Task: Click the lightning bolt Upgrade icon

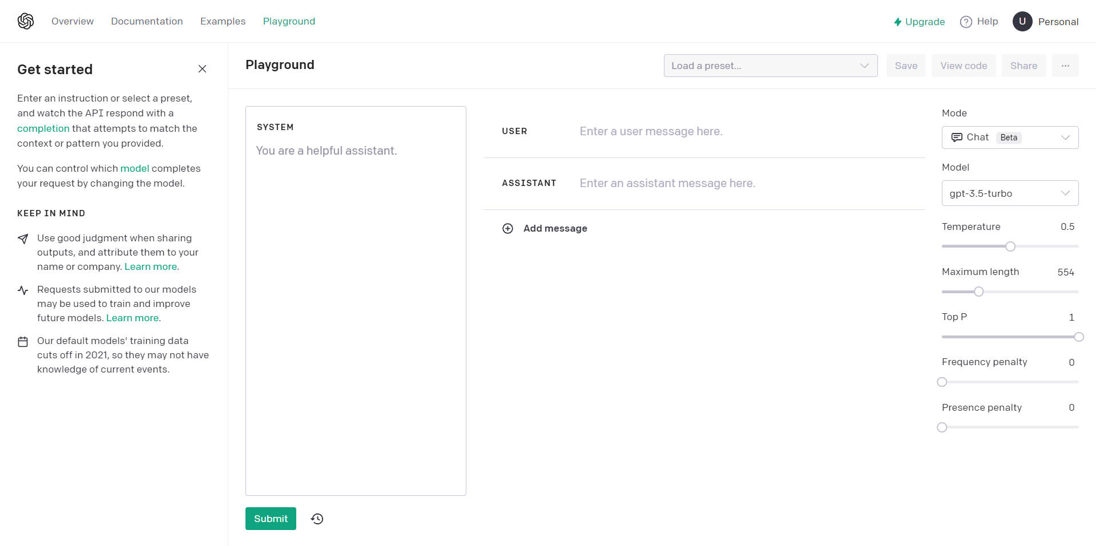Action: click(x=897, y=22)
